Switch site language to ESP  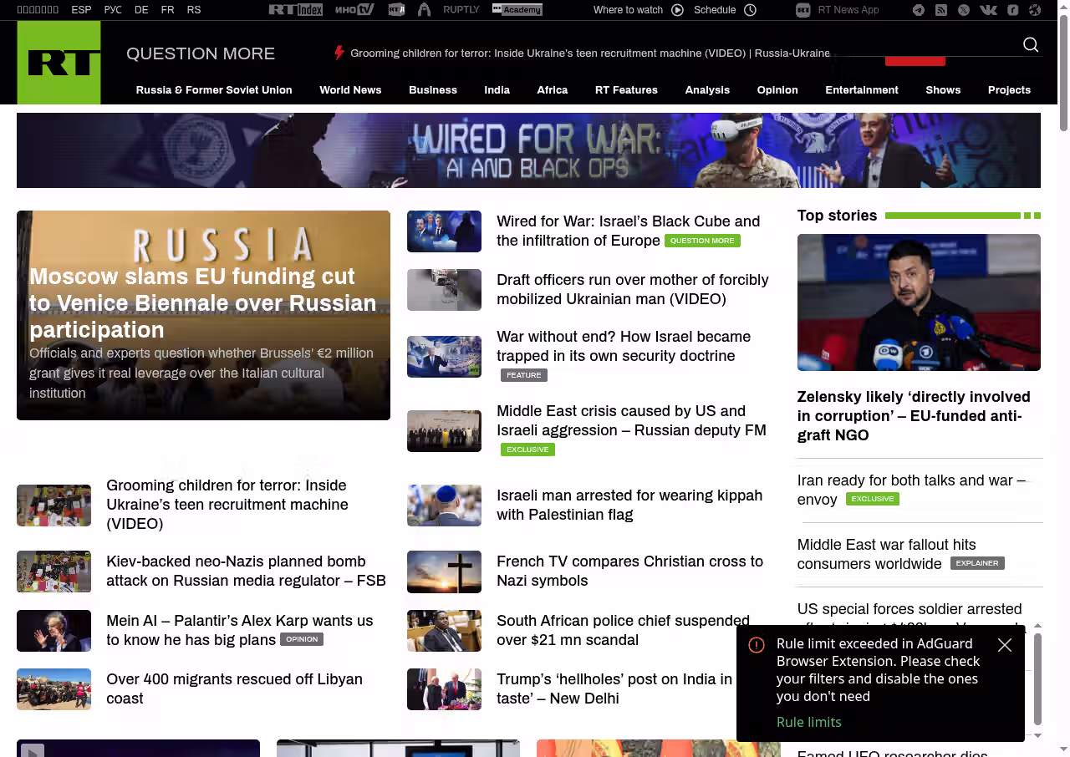81,10
